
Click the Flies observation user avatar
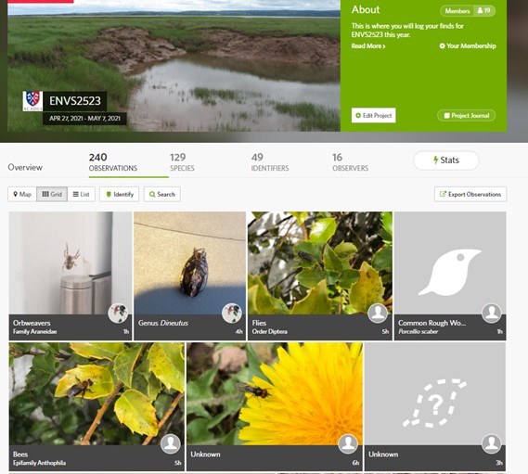click(378, 314)
